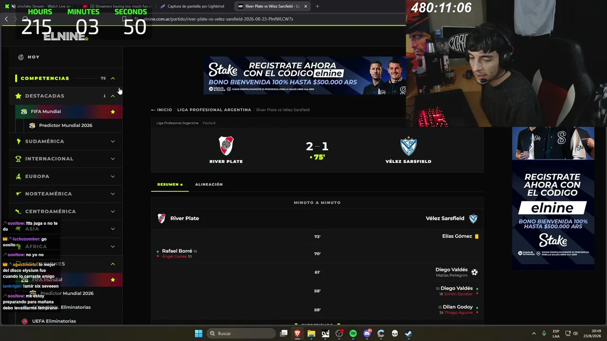Open Steam from the taskbar
This screenshot has height=341, width=607.
click(x=408, y=333)
